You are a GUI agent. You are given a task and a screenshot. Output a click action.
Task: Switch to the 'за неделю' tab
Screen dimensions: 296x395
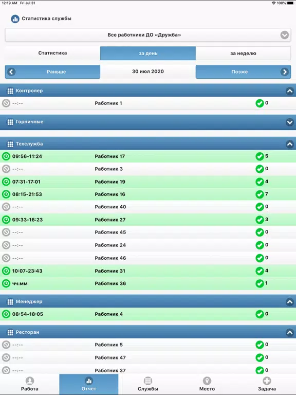coord(243,53)
